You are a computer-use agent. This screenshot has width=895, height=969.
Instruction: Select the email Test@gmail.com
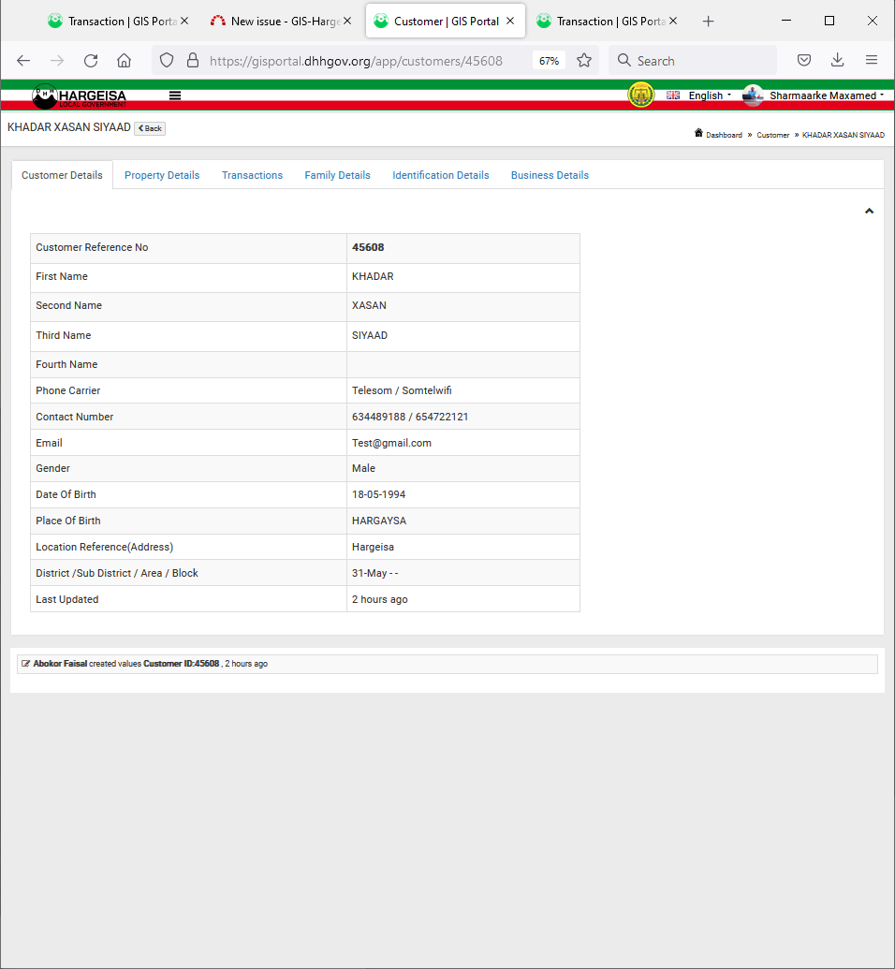(392, 443)
